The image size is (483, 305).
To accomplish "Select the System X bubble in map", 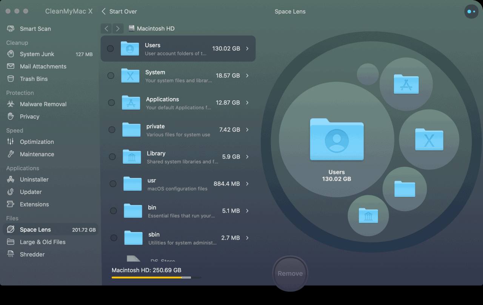I will (x=429, y=140).
